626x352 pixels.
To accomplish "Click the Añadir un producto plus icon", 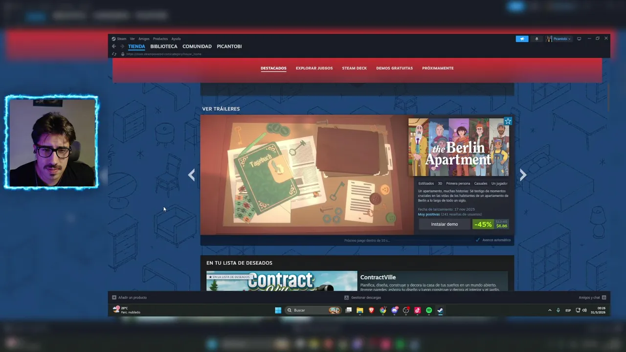I will (x=114, y=297).
